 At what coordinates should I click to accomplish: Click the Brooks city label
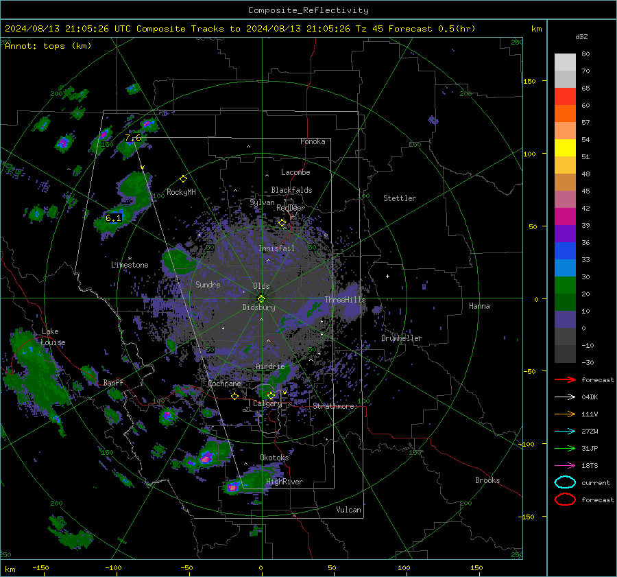487,480
